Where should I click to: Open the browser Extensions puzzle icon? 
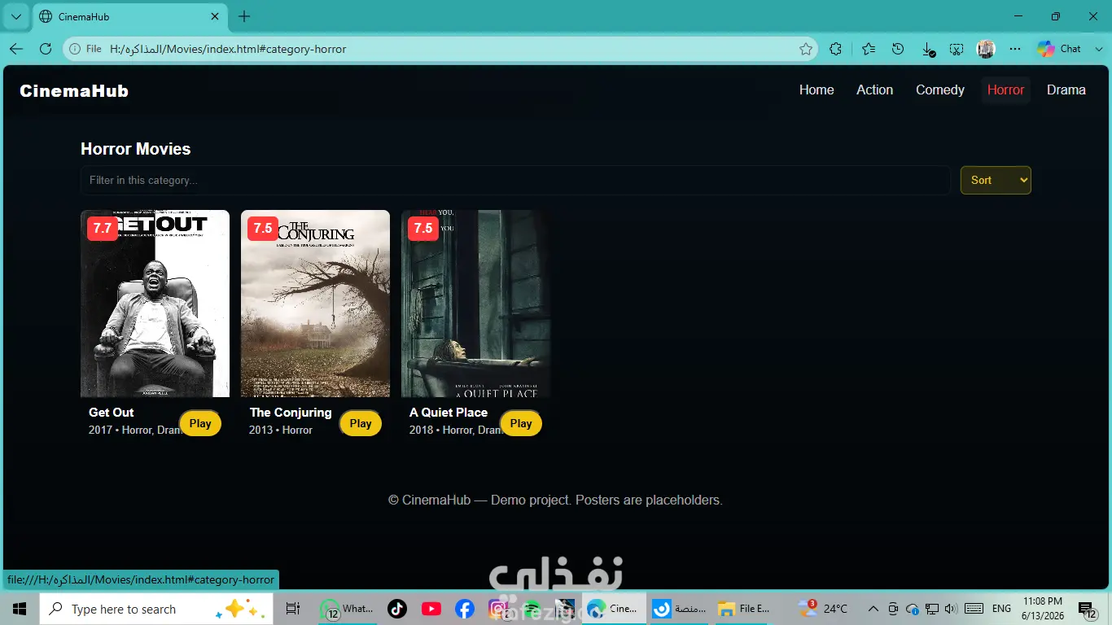[835, 49]
